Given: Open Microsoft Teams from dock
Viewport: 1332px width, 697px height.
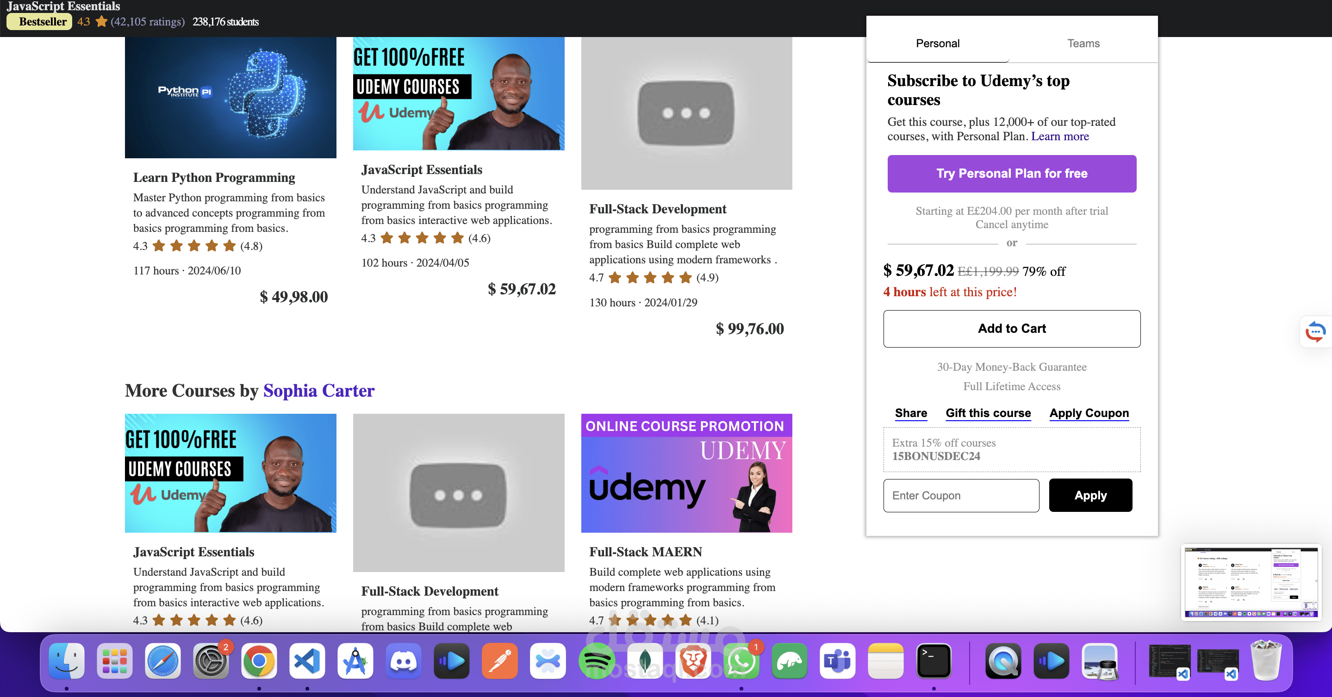Looking at the screenshot, I should (837, 661).
